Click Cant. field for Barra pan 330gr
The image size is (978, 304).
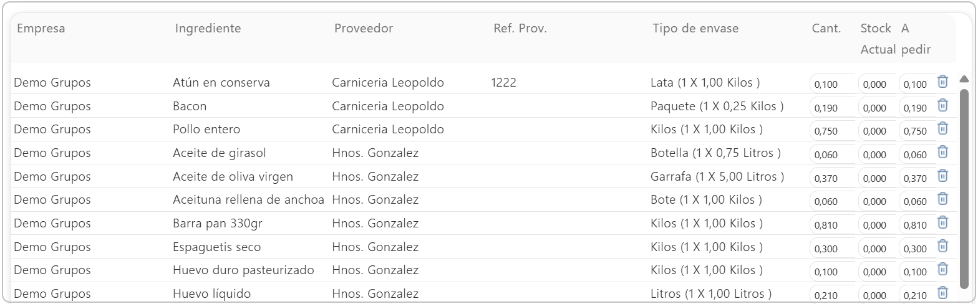(833, 225)
